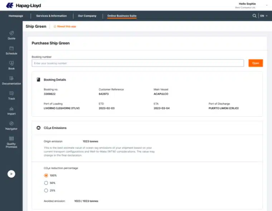Open Online Business Suite menu
The width and height of the screenshot is (272, 211).
pyautogui.click(x=122, y=16)
